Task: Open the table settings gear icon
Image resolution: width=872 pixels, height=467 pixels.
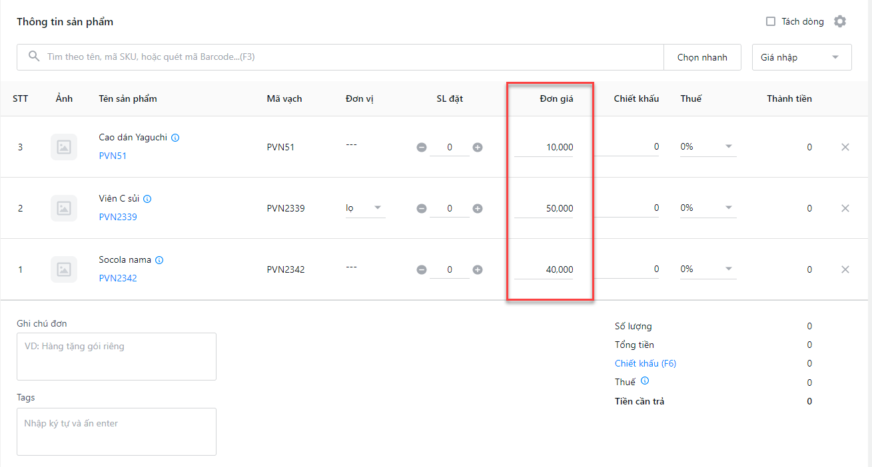Action: [x=840, y=21]
